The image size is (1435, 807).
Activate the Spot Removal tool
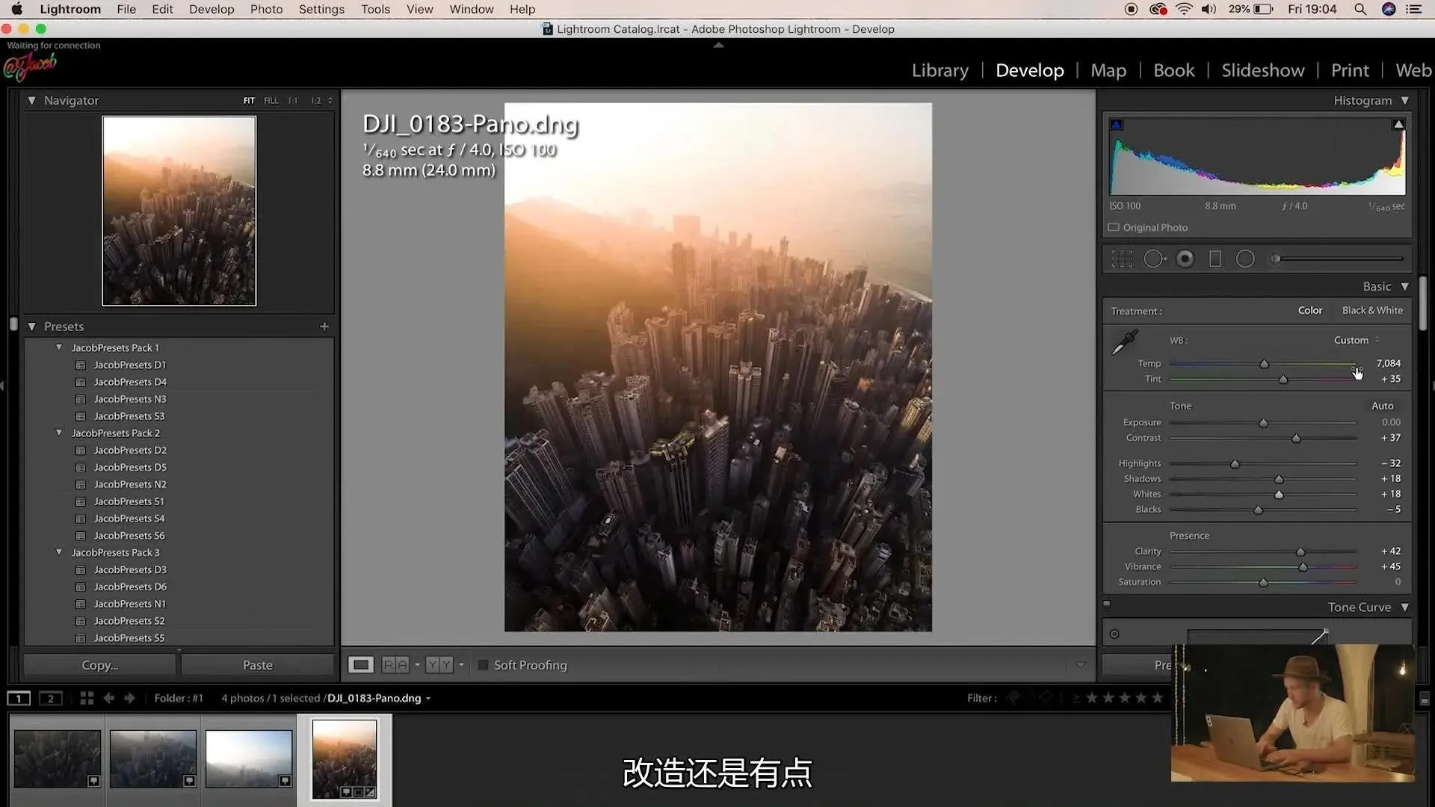point(1154,259)
